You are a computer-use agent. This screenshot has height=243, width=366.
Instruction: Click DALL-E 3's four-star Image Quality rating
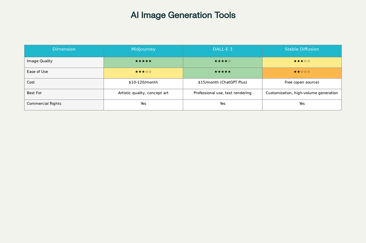[x=222, y=61]
